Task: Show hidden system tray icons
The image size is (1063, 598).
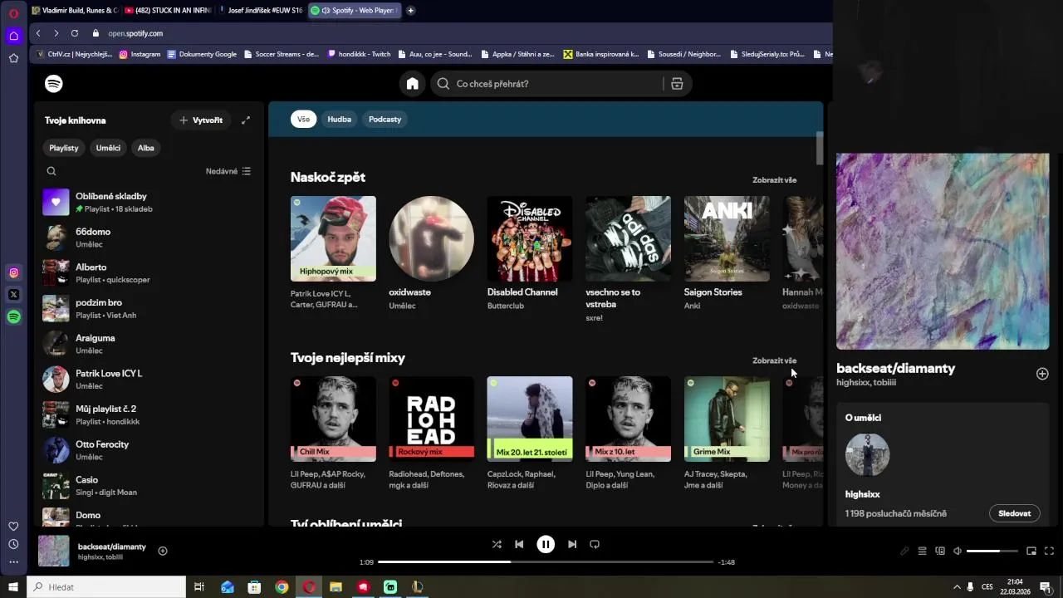Action: click(x=957, y=587)
